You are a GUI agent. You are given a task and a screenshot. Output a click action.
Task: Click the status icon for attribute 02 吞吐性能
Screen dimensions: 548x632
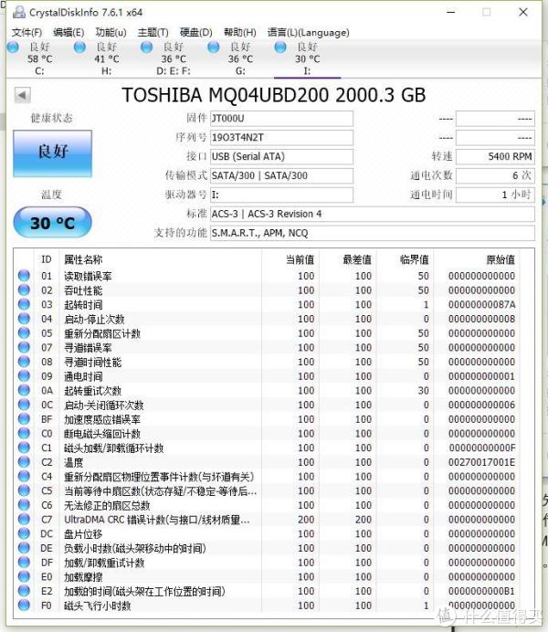(x=24, y=290)
